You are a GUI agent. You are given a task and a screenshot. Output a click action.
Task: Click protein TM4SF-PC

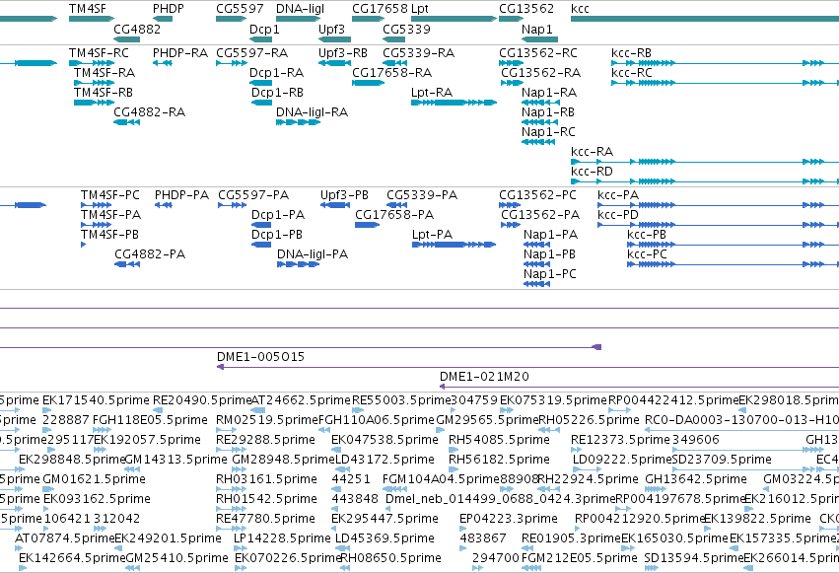(110, 195)
